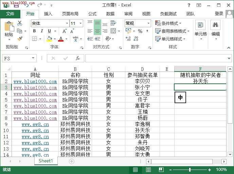This screenshot has height=174, width=234.
Task: Click Increase Decimal icon
Action: pos(128,39)
